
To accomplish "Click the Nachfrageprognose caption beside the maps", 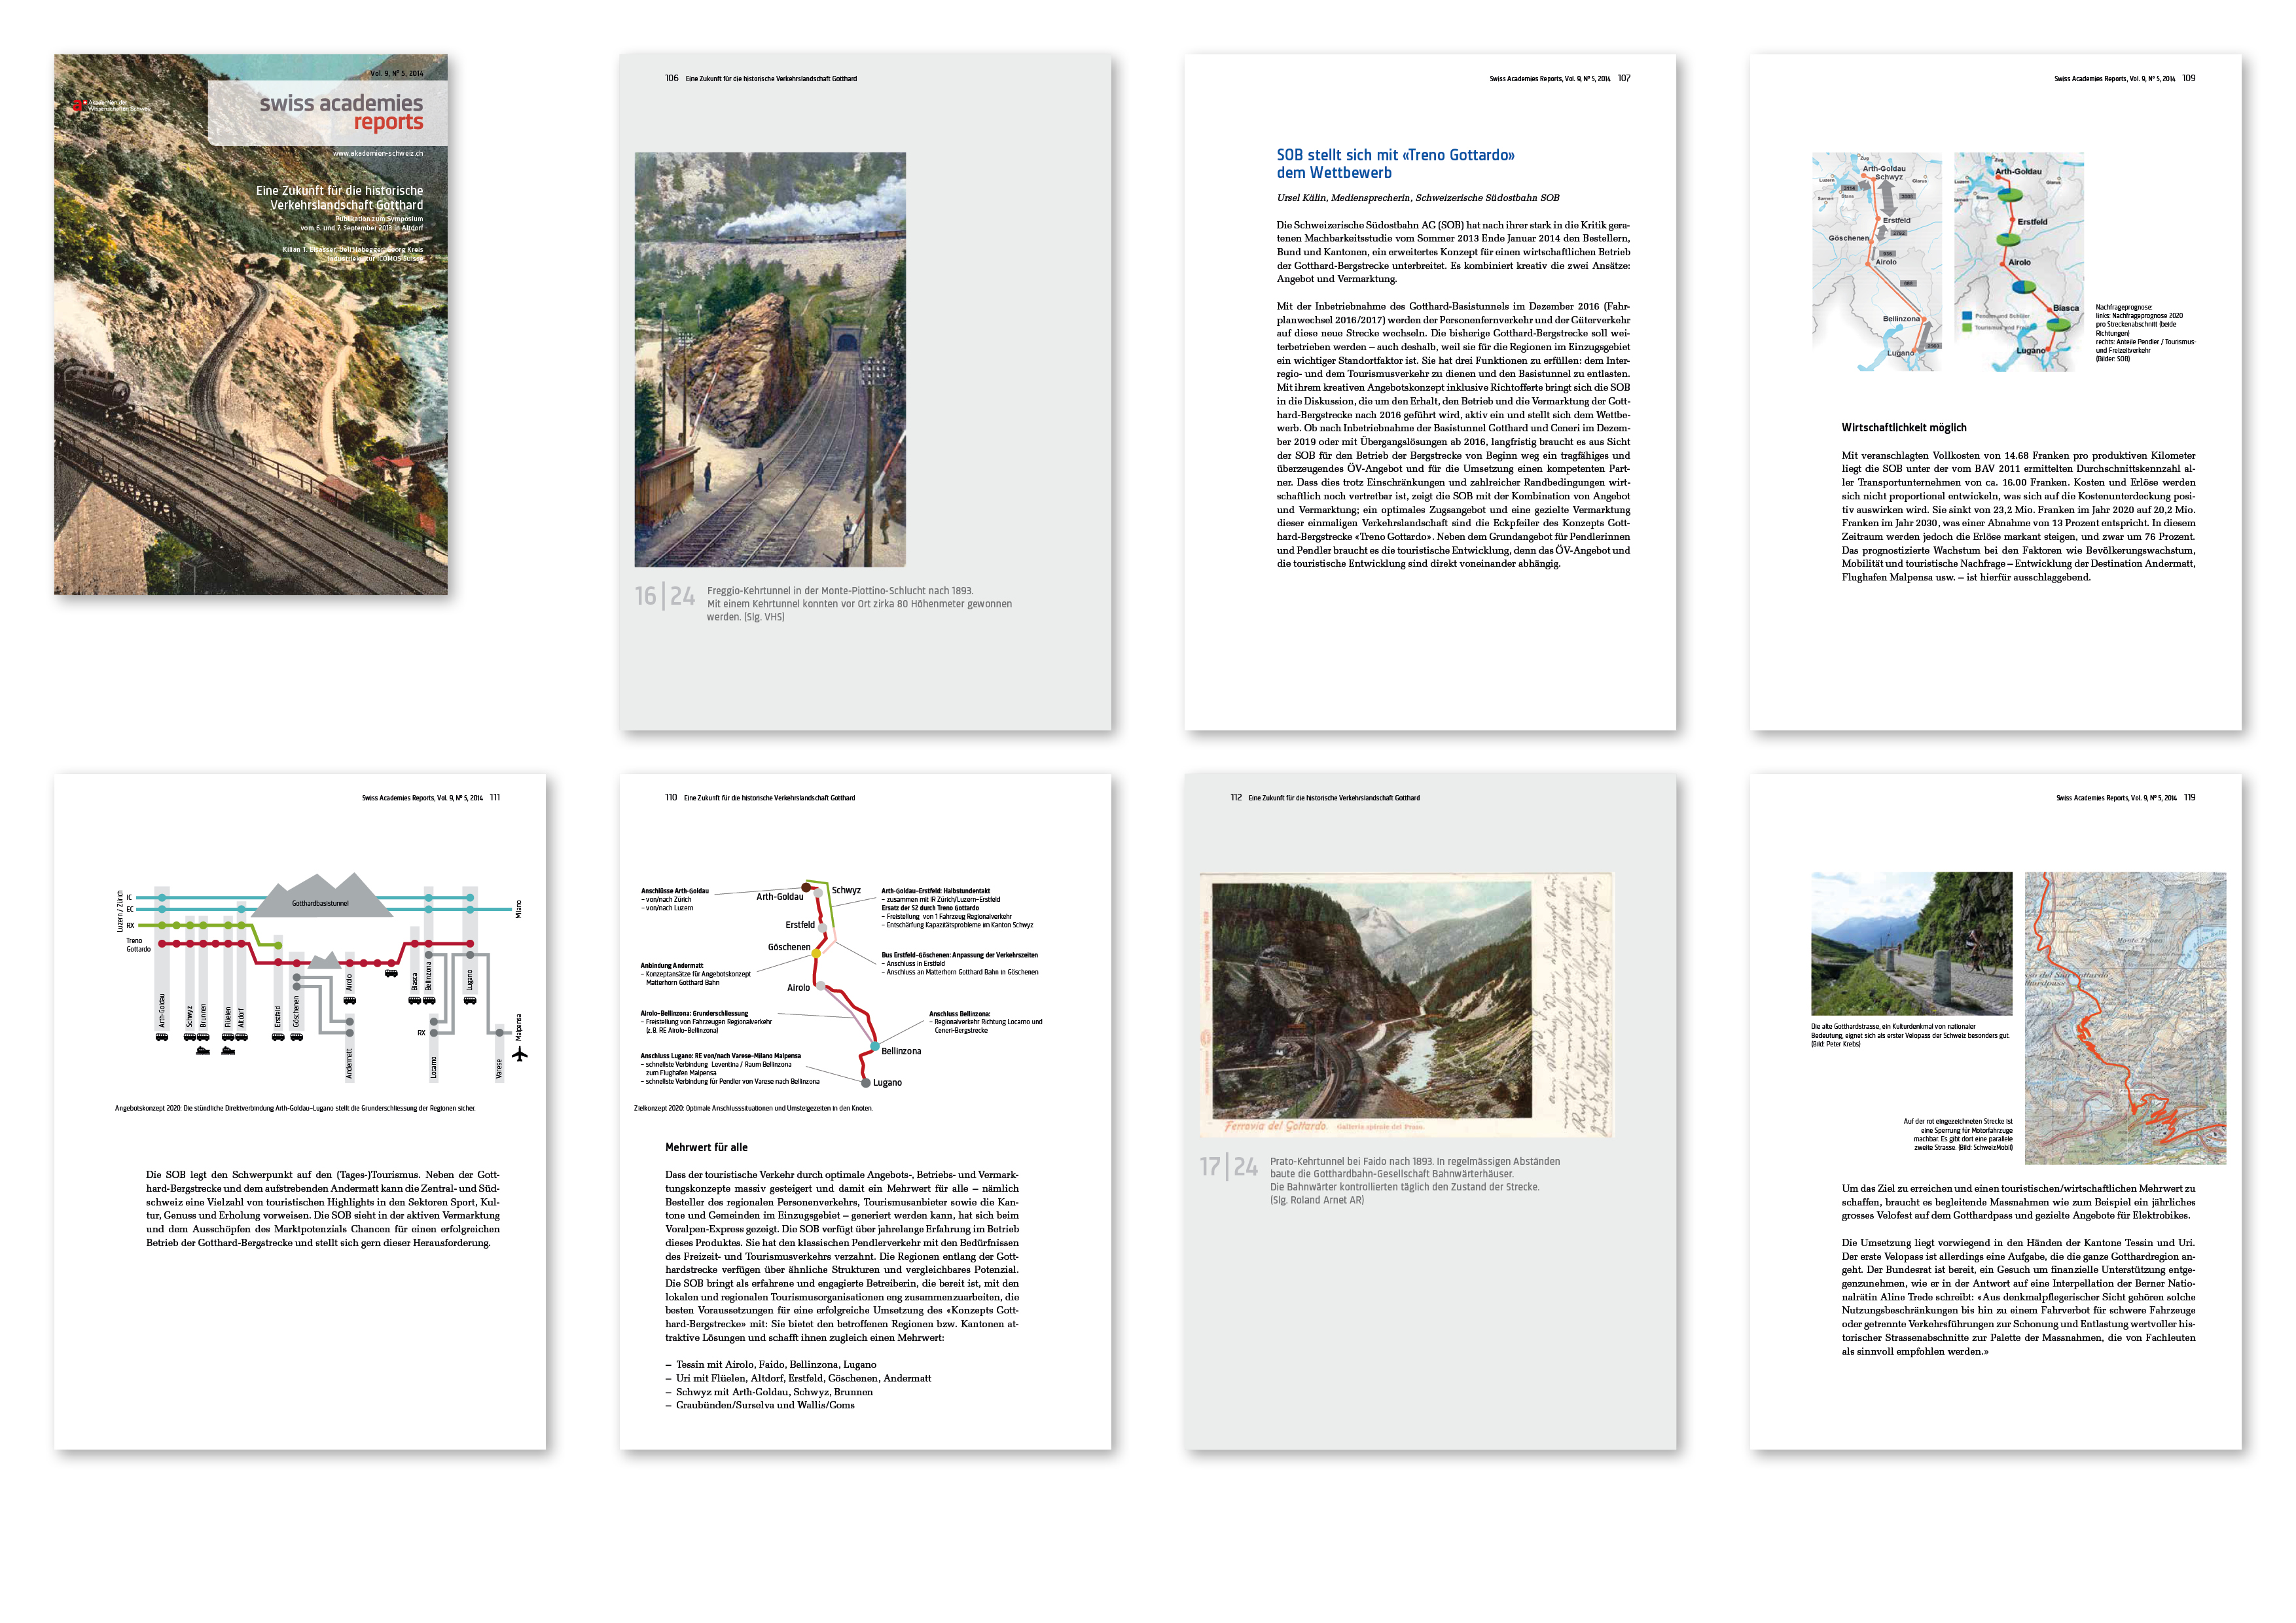I will click(2145, 333).
